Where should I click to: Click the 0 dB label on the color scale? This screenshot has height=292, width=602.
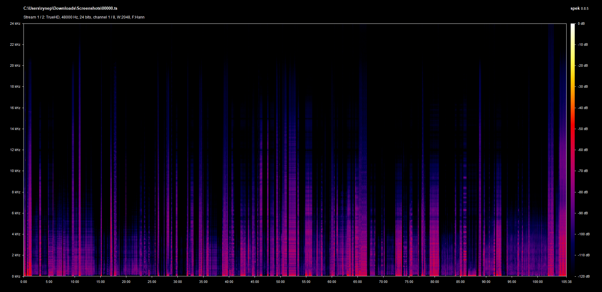pos(581,24)
